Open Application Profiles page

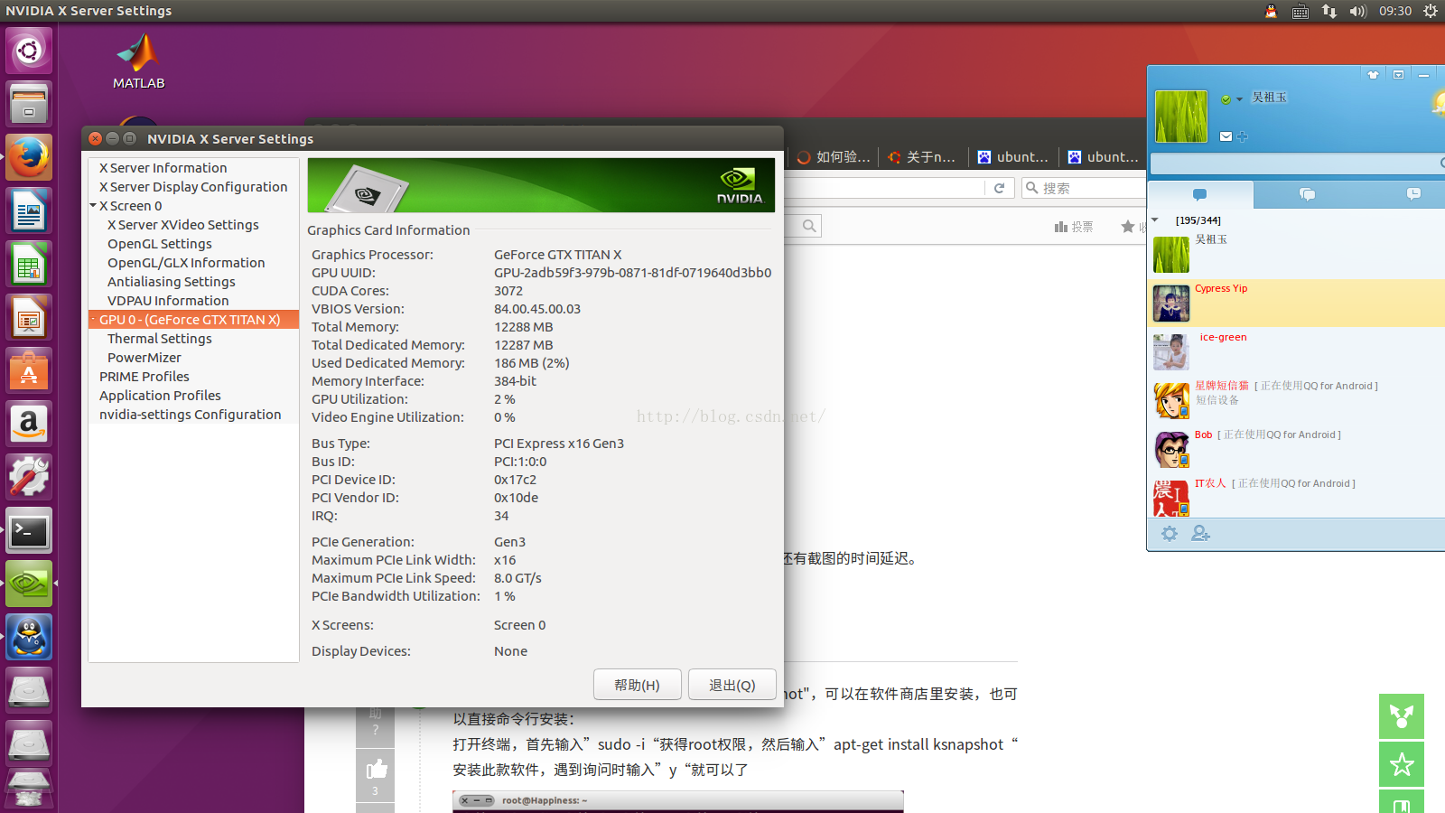pos(160,396)
